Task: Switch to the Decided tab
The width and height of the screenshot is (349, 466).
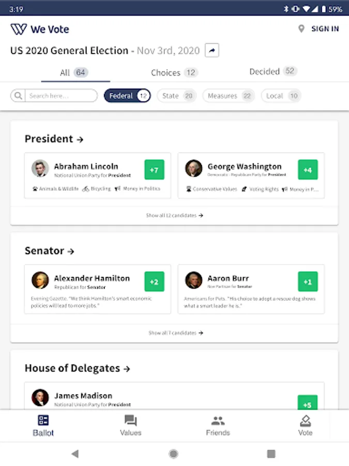Action: click(272, 71)
